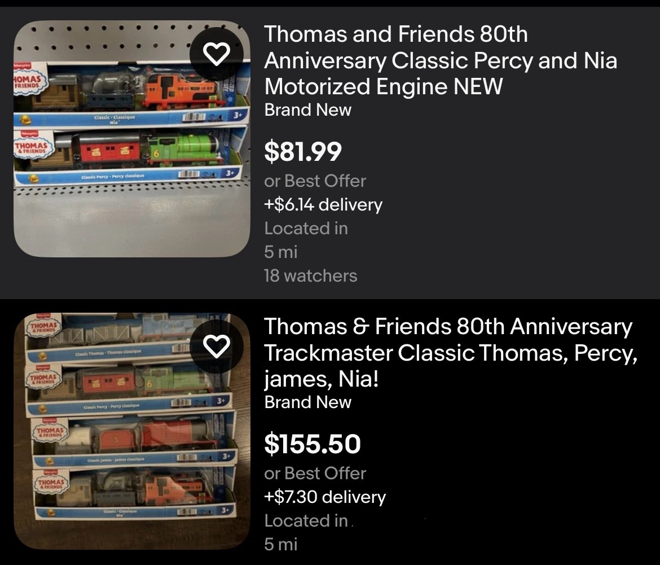The height and width of the screenshot is (565, 660).
Task: View the +$7.30 delivery details
Action: (325, 497)
